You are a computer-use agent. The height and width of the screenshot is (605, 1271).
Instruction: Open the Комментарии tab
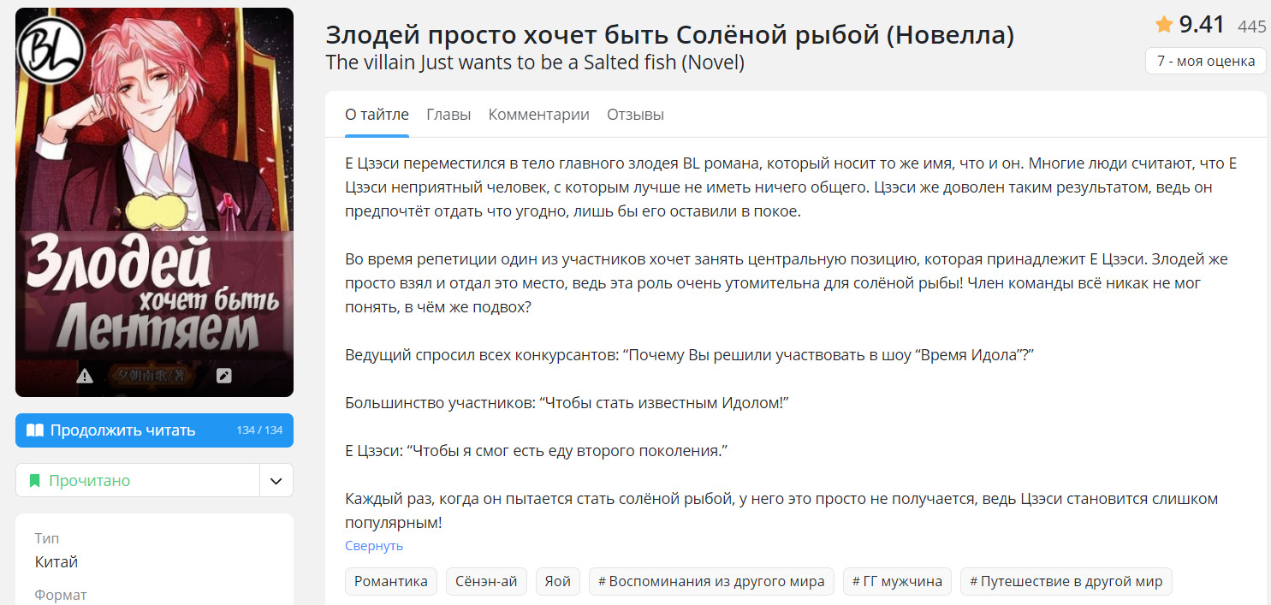tap(538, 115)
